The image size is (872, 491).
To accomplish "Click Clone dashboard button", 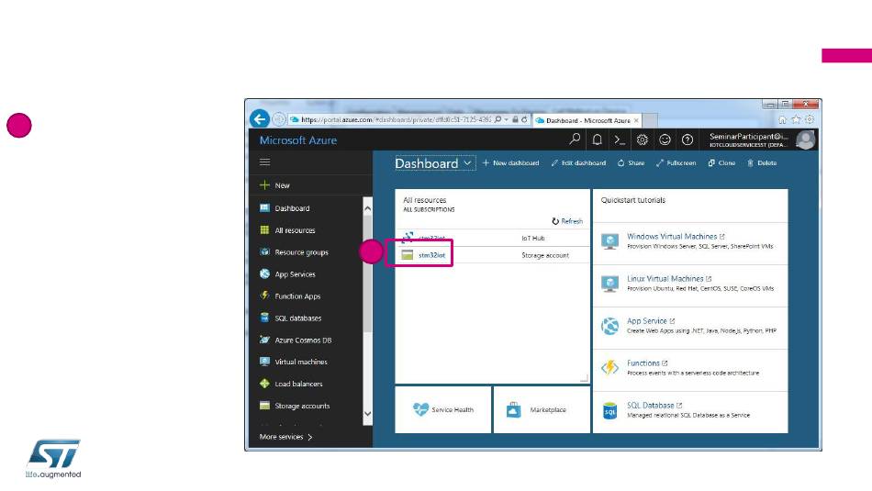I will click(721, 163).
